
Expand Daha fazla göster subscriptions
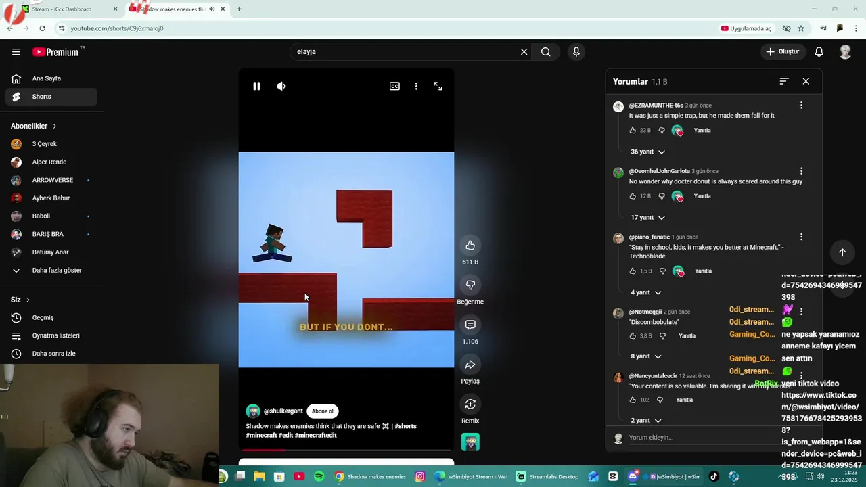pos(51,271)
